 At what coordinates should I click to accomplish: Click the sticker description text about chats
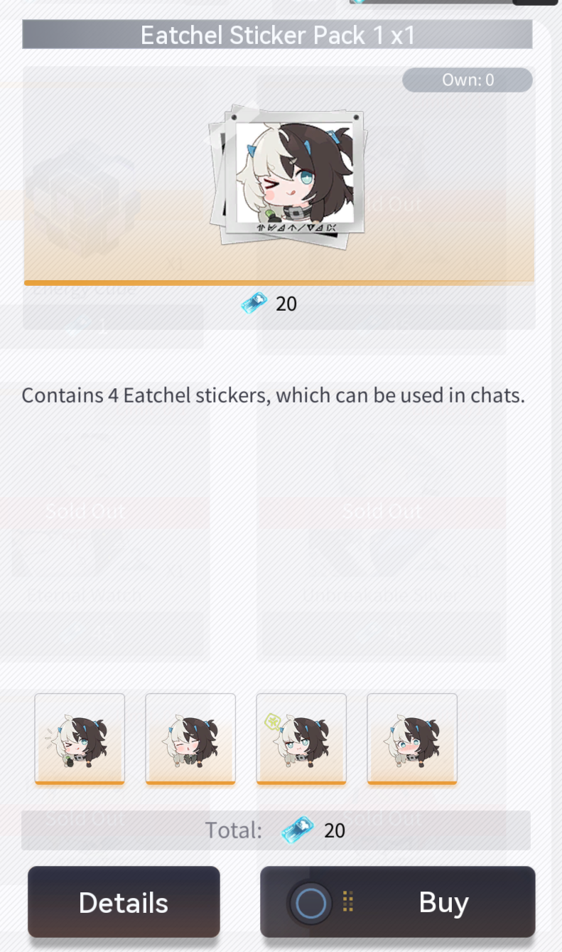[x=274, y=395]
